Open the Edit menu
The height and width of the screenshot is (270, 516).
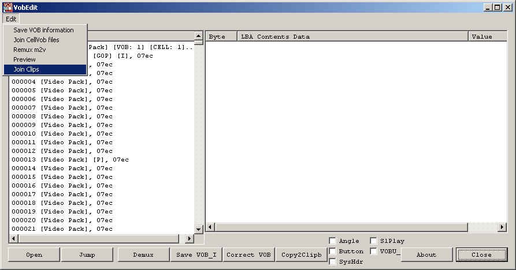point(11,18)
